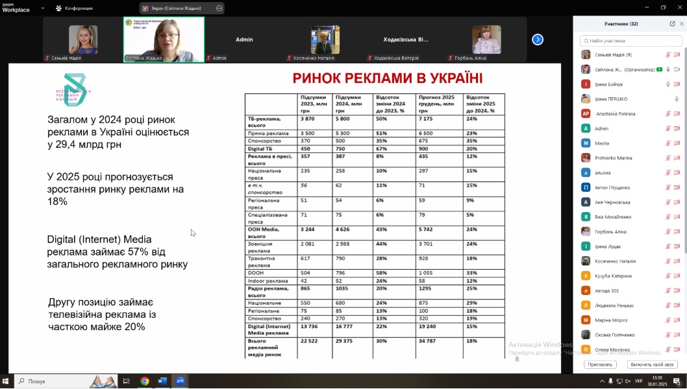Click the Всеукраїнська рекламна коаліція logo

[74, 89]
